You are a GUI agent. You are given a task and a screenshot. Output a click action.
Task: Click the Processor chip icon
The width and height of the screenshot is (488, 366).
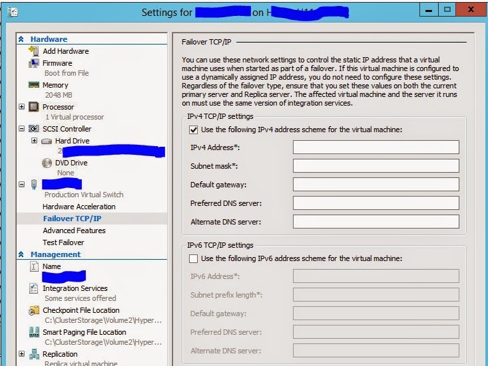click(34, 107)
